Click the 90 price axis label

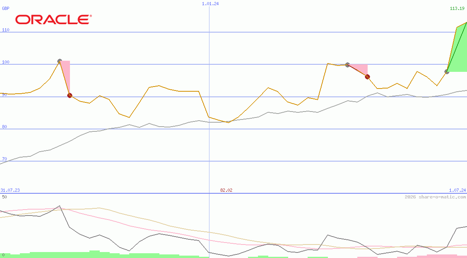[4, 94]
